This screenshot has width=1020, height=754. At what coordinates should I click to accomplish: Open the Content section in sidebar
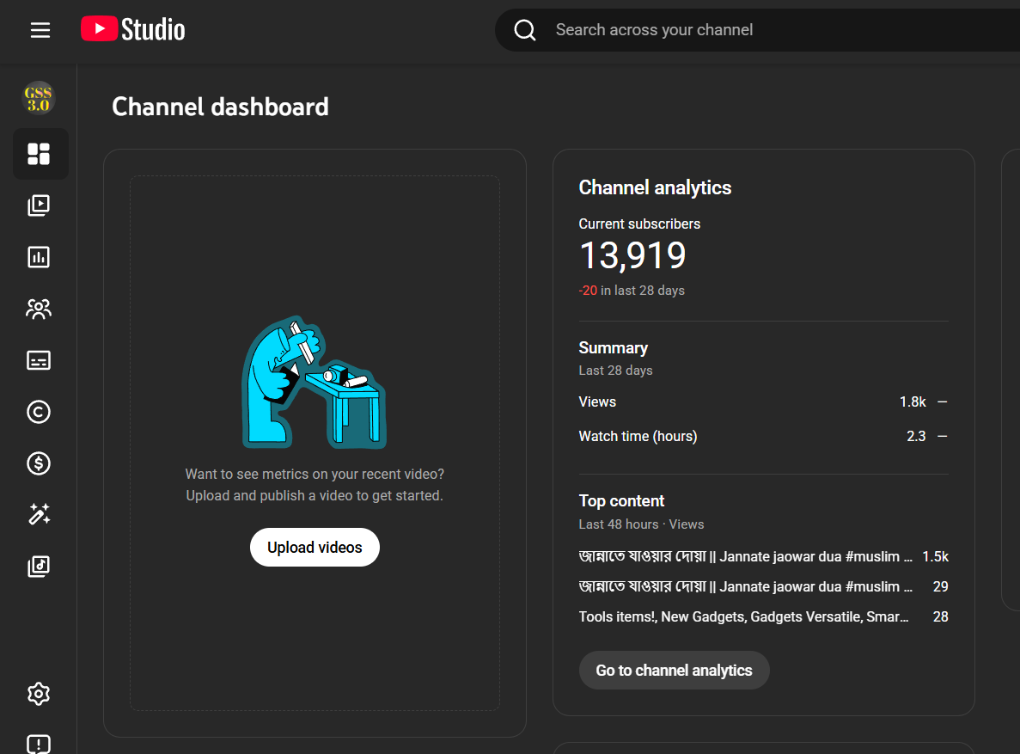[40, 205]
